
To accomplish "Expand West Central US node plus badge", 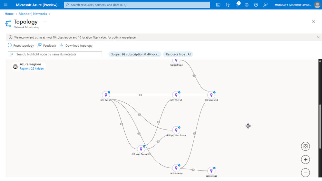I will point(144,146).
